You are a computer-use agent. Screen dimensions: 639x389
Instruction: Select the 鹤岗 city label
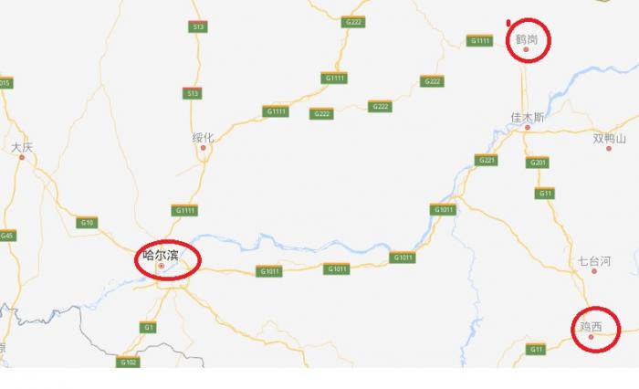point(527,39)
